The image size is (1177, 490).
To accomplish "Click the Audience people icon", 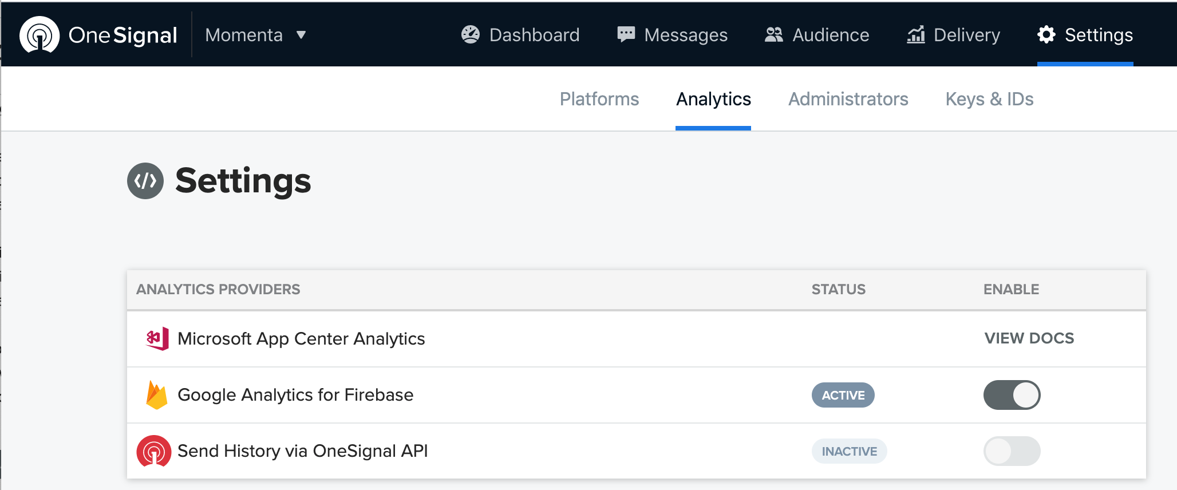I will [773, 35].
